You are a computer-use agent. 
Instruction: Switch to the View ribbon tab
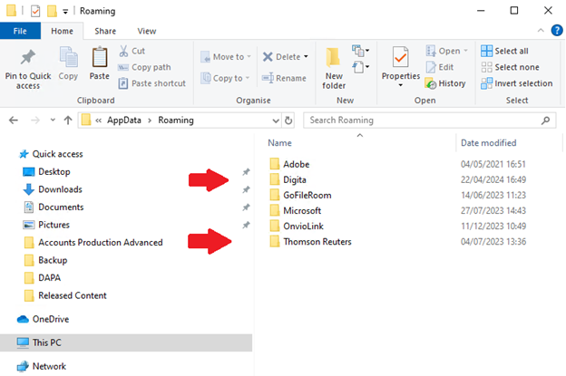tap(146, 31)
